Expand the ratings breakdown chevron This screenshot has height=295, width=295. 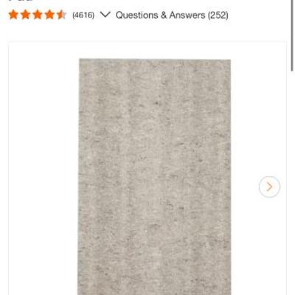coord(105,15)
